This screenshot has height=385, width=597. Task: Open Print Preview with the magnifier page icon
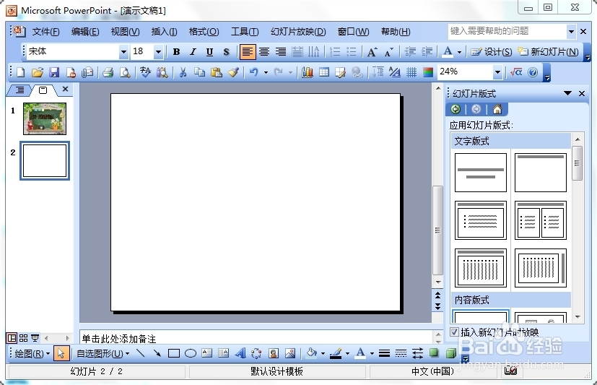124,72
